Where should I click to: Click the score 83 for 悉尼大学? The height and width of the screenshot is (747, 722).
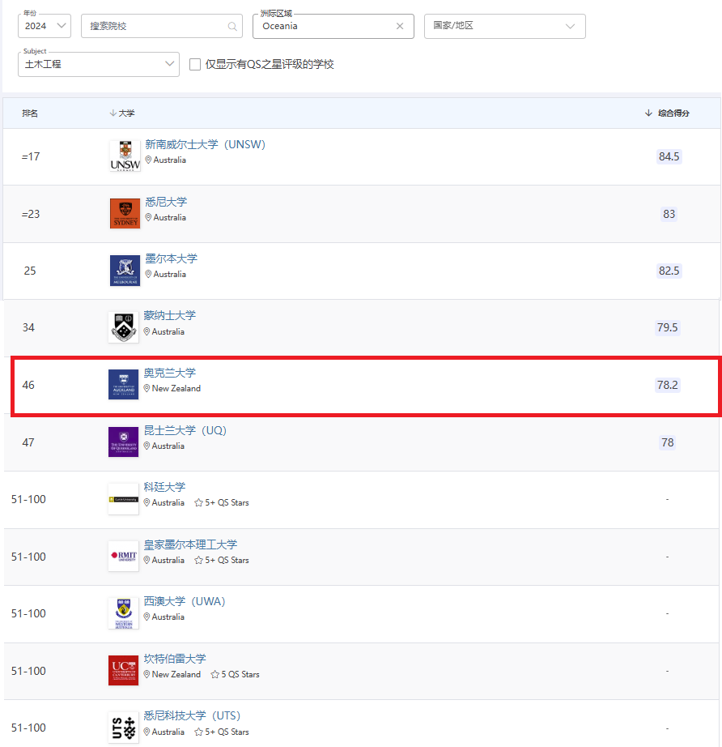[669, 214]
